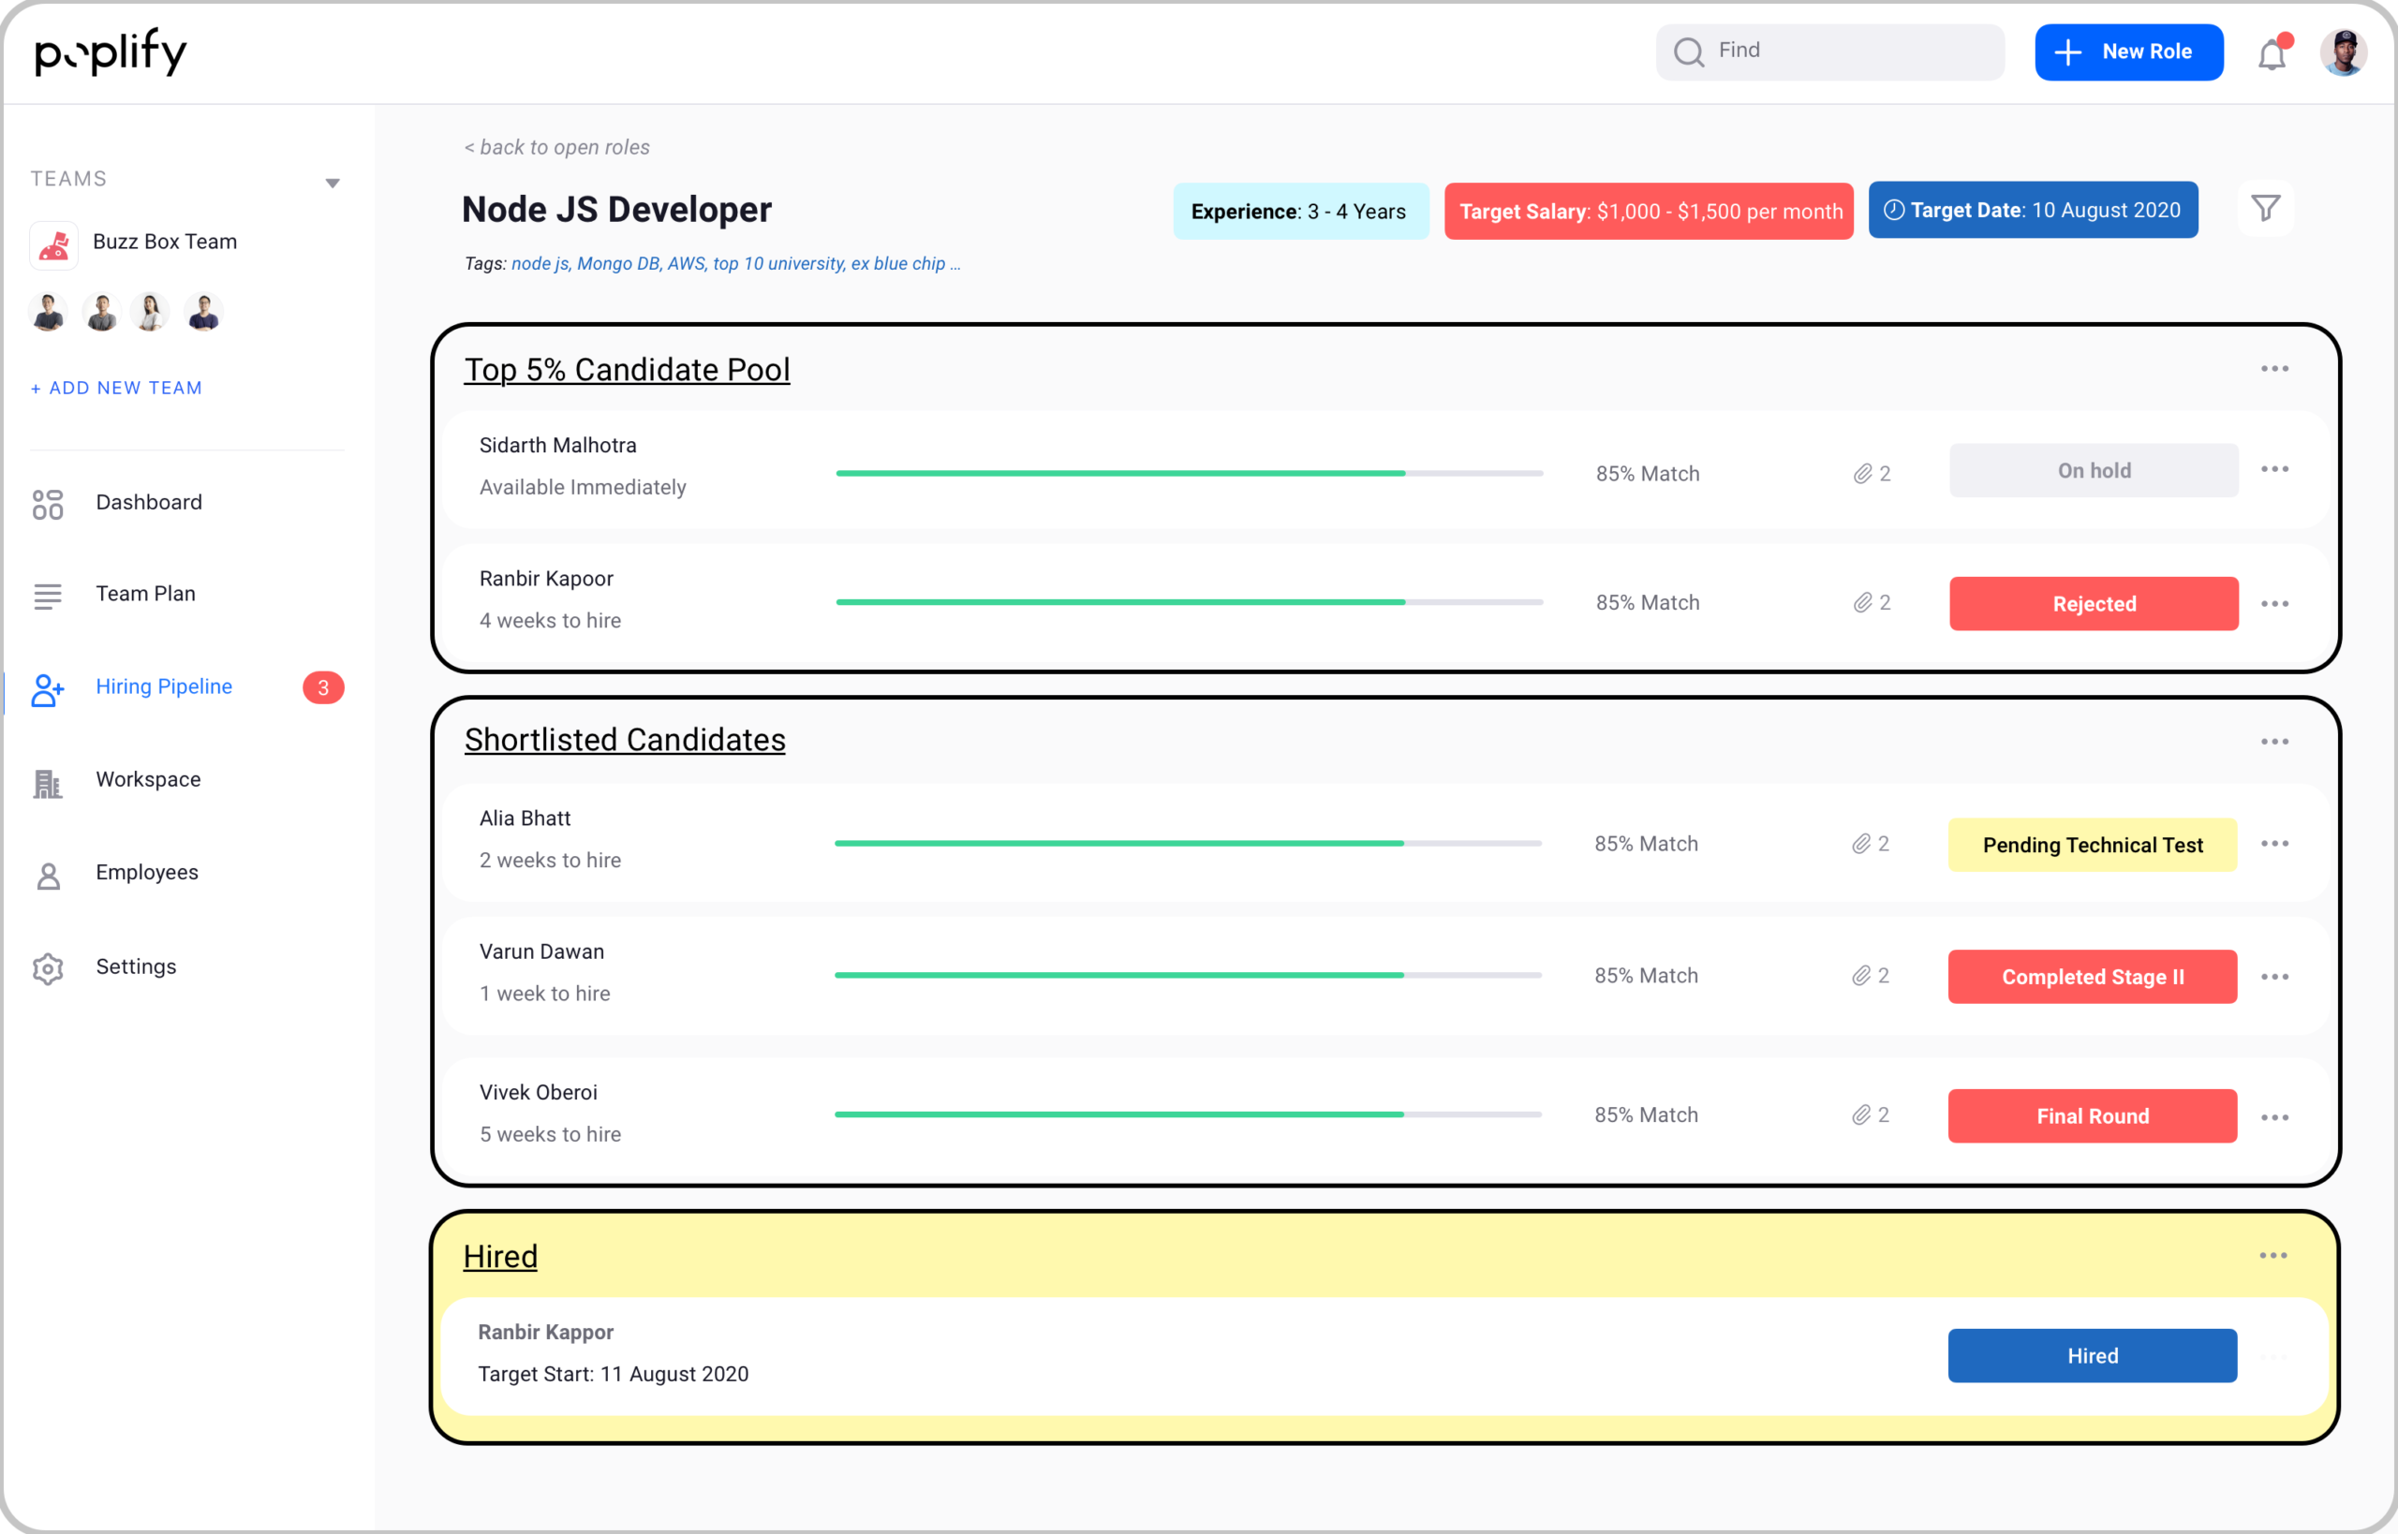Click the notification bell icon

point(2271,53)
